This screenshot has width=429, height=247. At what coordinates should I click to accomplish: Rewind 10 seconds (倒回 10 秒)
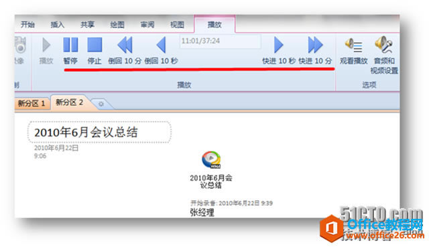161,51
